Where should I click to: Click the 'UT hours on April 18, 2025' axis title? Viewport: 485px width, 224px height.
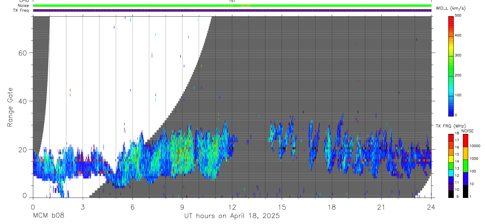(232, 216)
